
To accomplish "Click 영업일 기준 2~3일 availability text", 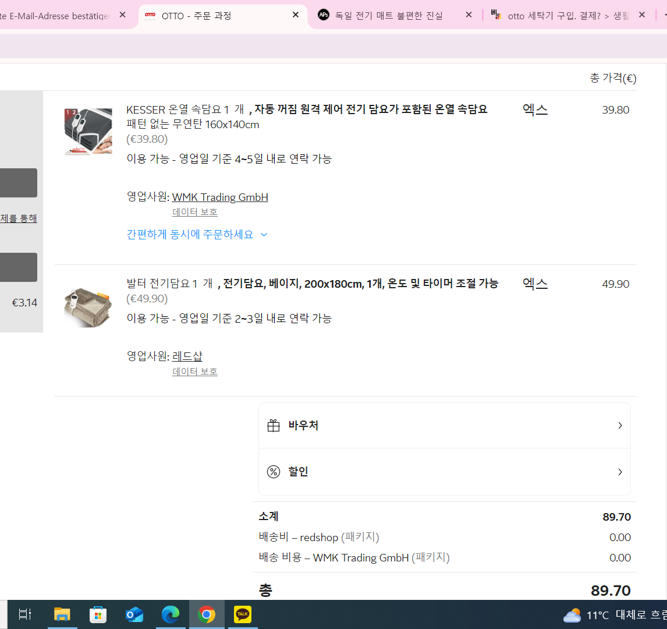I will (x=229, y=319).
